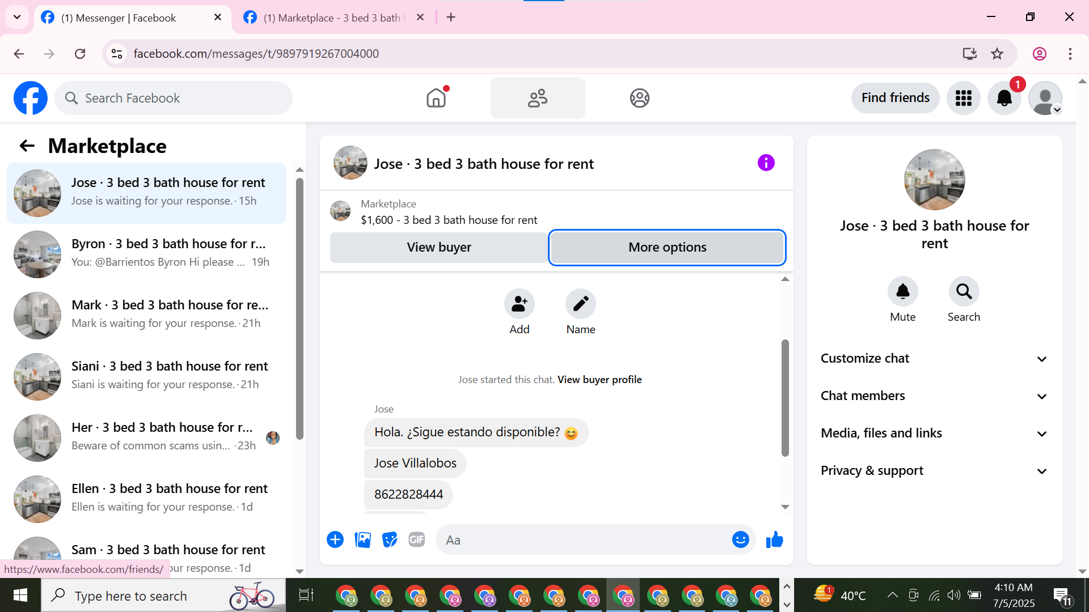Click the View buyer button
The height and width of the screenshot is (612, 1089).
click(438, 248)
